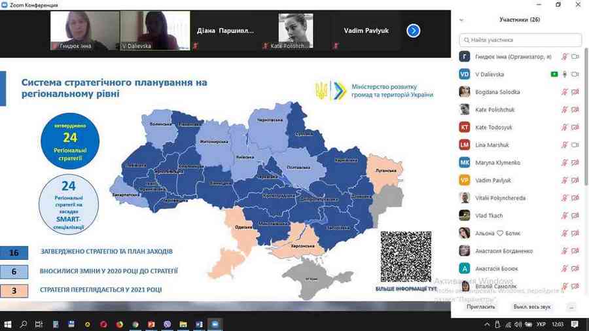Image resolution: width=589 pixels, height=331 pixels.
Task: Click V Dalievska's microphone icon
Action: 564,75
